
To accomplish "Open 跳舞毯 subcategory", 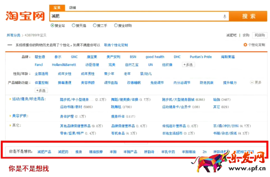I will click(116, 107).
